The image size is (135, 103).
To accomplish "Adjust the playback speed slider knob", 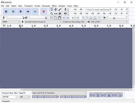I will (114, 18).
